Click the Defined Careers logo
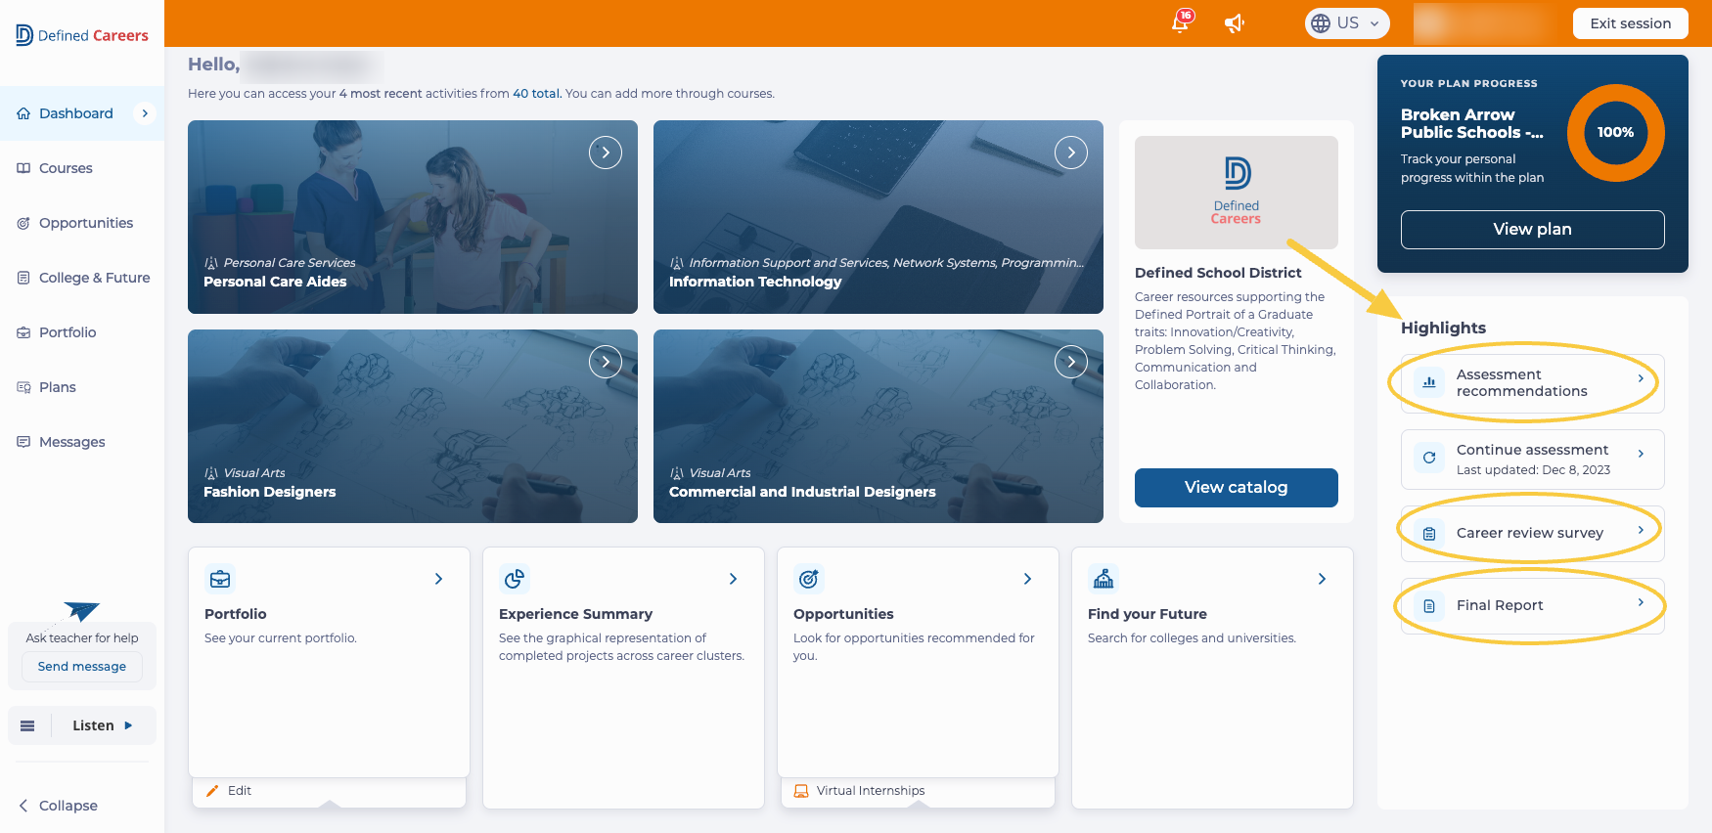 point(82,35)
